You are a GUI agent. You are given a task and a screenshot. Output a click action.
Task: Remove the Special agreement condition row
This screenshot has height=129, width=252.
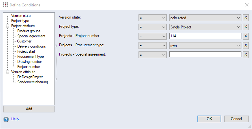[246, 55]
